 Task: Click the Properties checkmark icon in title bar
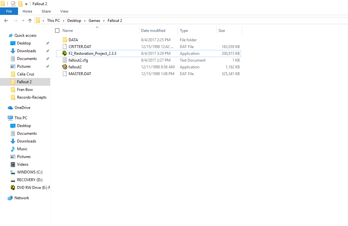13,4
